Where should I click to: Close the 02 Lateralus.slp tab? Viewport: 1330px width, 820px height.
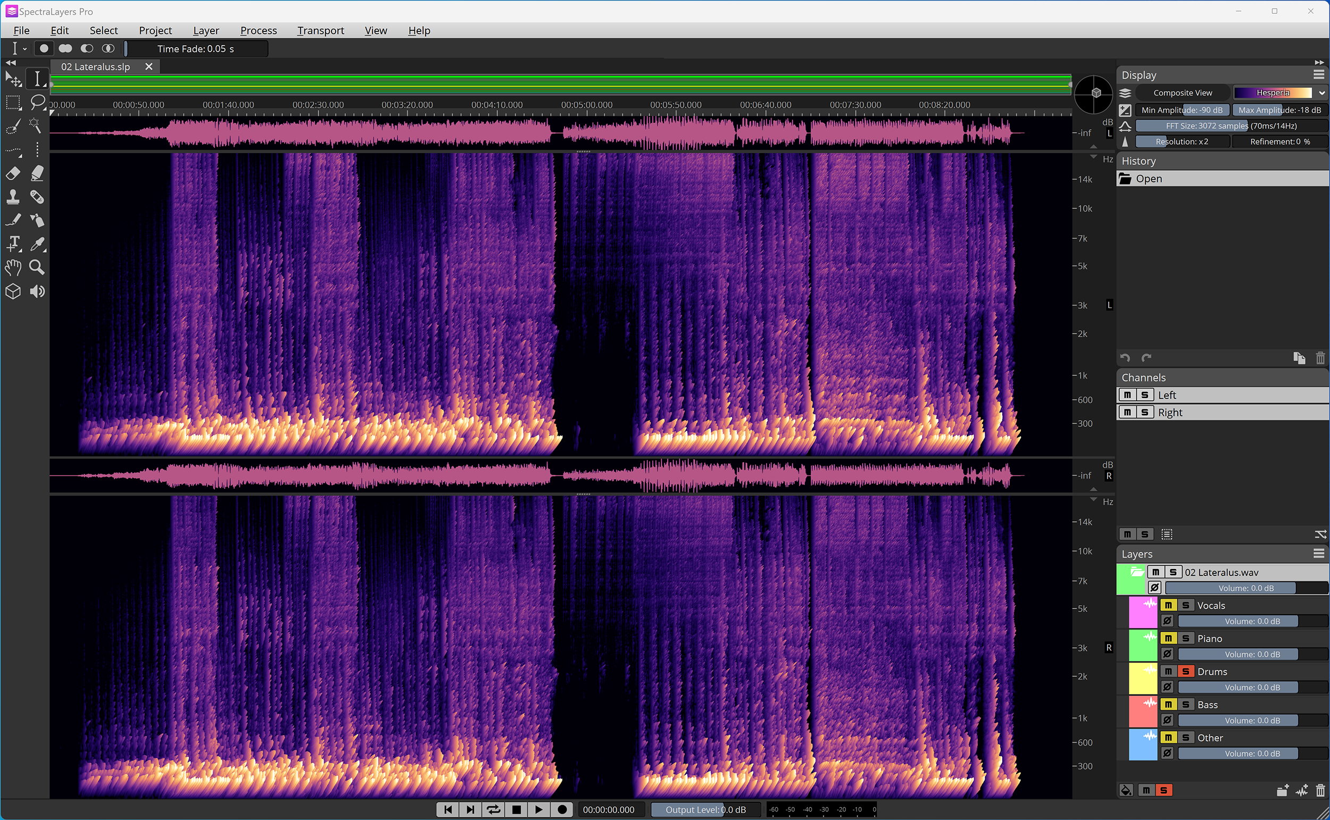(x=148, y=66)
